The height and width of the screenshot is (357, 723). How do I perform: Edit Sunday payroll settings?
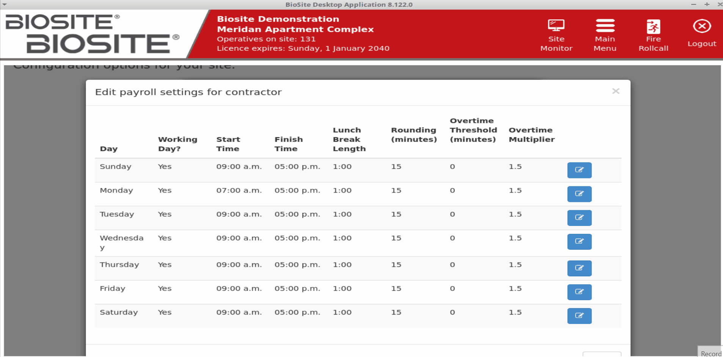(x=579, y=170)
